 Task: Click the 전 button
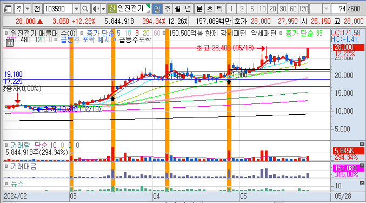point(37,9)
